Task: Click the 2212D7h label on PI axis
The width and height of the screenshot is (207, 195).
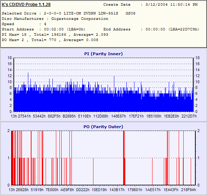Action: 189,116
